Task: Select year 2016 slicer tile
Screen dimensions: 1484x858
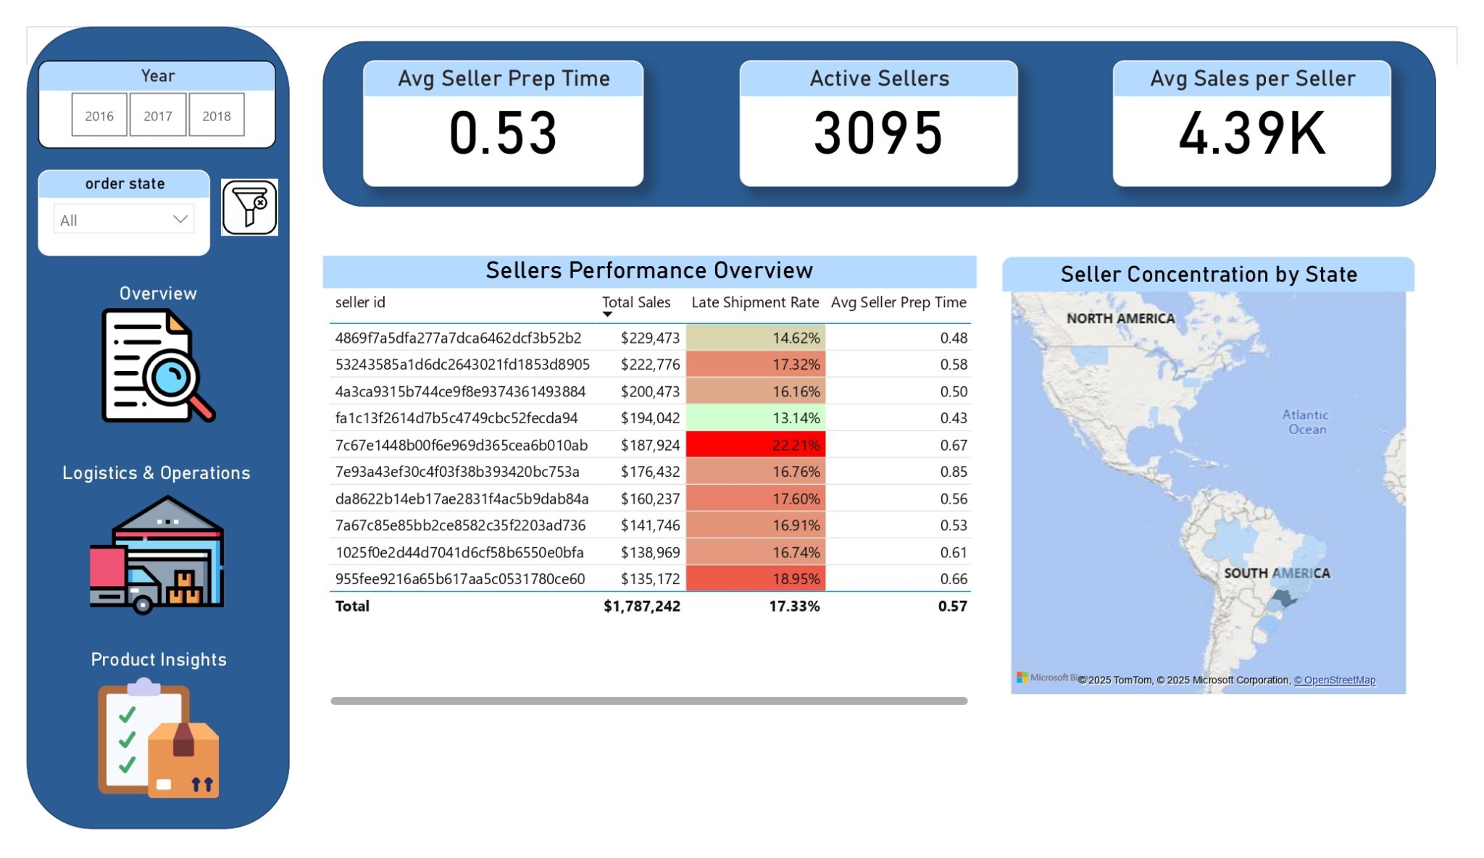Action: pos(99,115)
